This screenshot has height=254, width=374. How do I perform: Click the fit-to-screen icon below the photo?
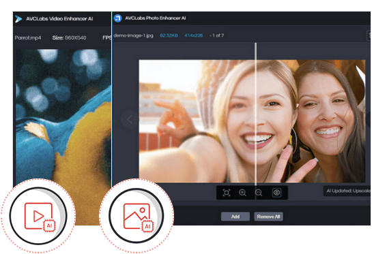click(227, 192)
